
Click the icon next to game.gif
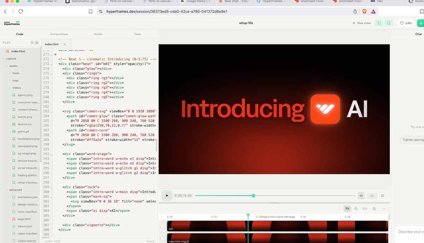pyautogui.click(x=14, y=132)
